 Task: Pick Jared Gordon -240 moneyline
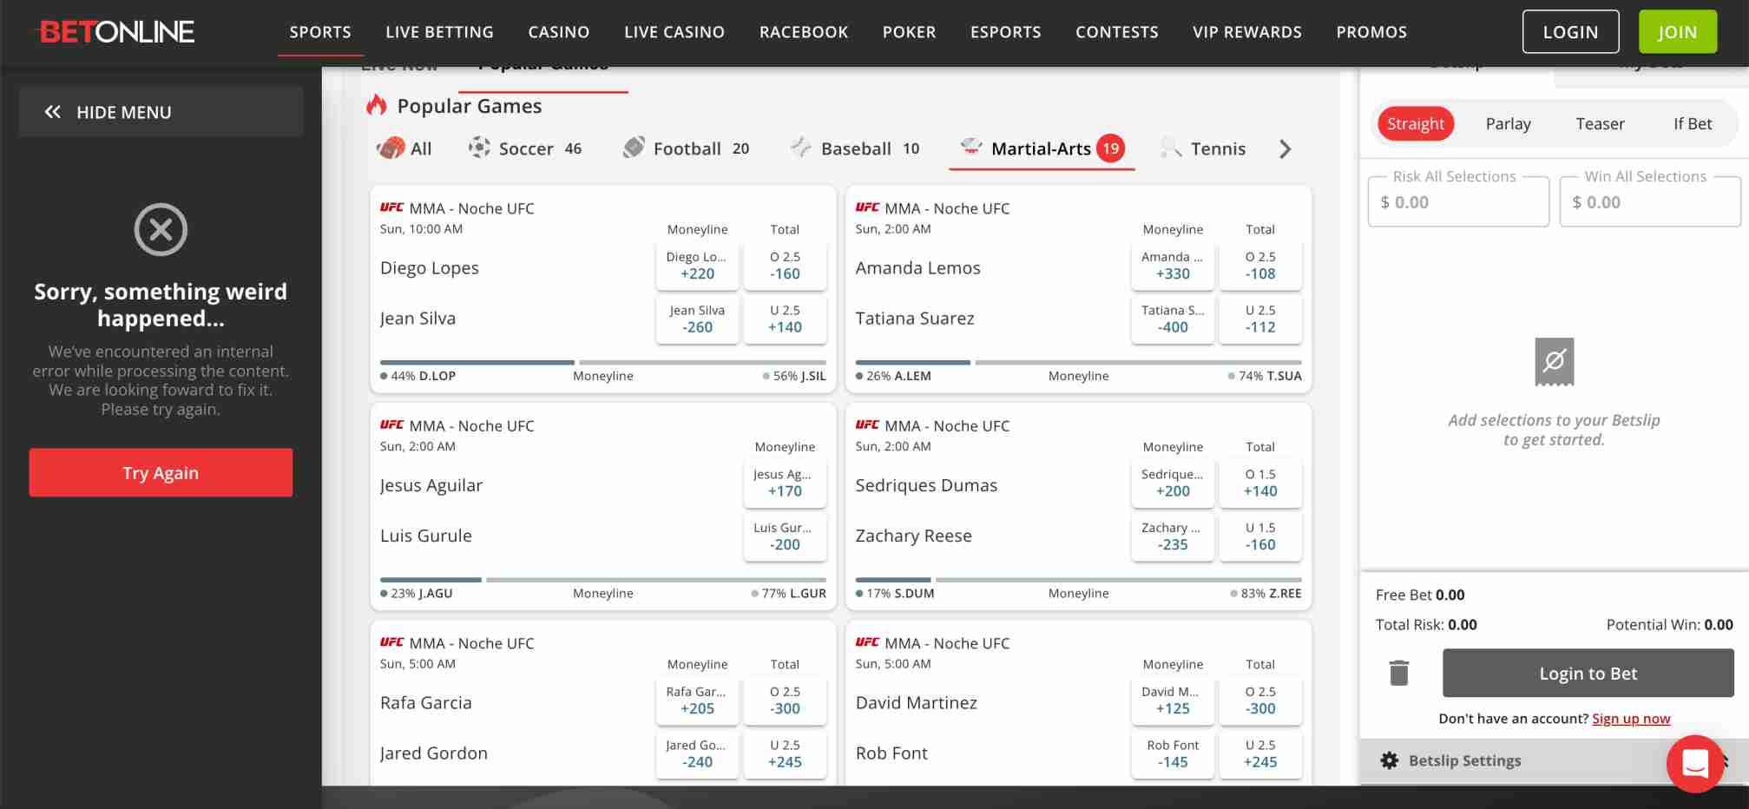(697, 753)
